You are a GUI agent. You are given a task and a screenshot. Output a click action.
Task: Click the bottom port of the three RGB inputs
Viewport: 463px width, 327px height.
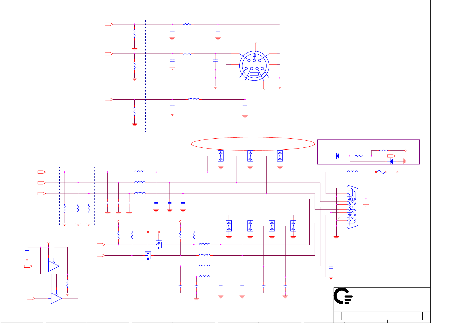pyautogui.click(x=42, y=194)
